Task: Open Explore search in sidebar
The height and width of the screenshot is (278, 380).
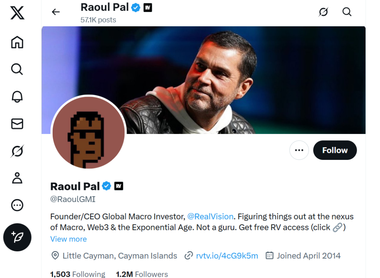Action: (x=17, y=69)
